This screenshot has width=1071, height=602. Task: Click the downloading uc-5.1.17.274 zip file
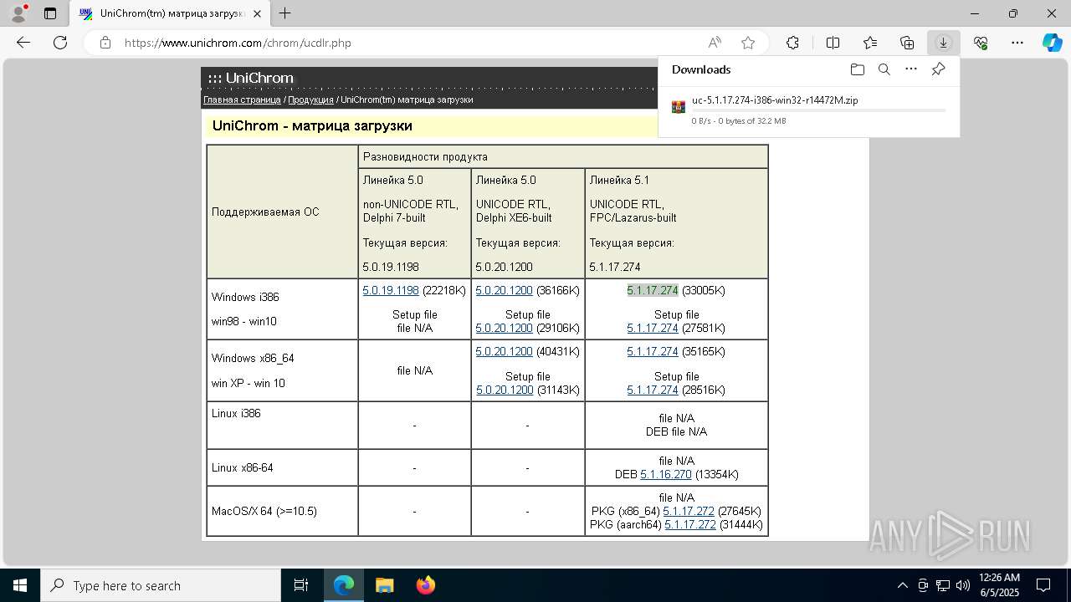click(x=775, y=100)
